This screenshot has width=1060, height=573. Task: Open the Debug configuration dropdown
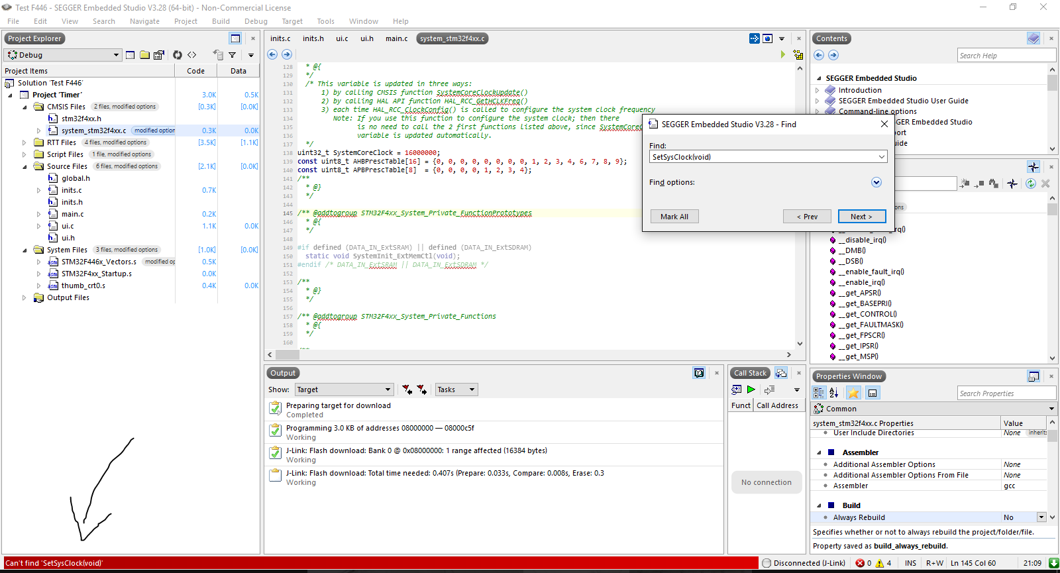tap(62, 55)
